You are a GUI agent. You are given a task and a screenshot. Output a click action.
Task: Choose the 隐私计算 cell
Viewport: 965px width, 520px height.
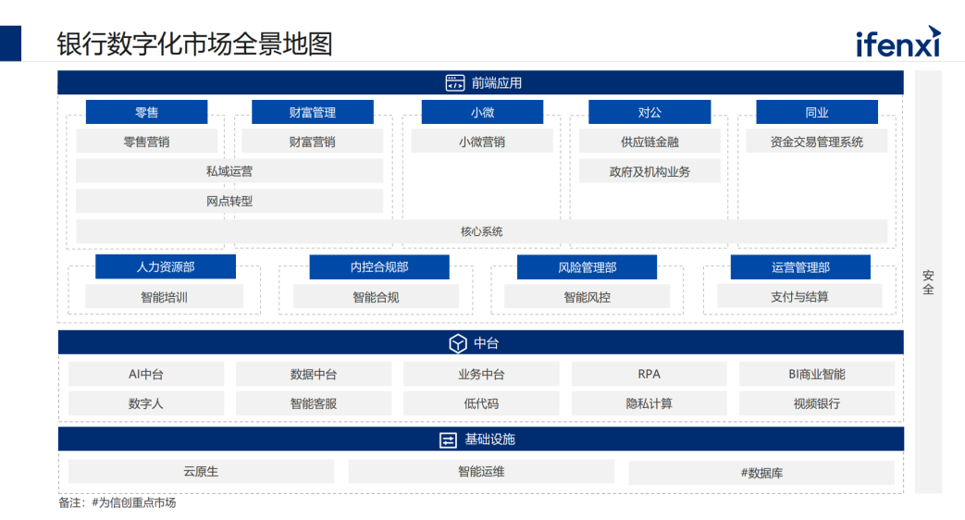(x=650, y=403)
